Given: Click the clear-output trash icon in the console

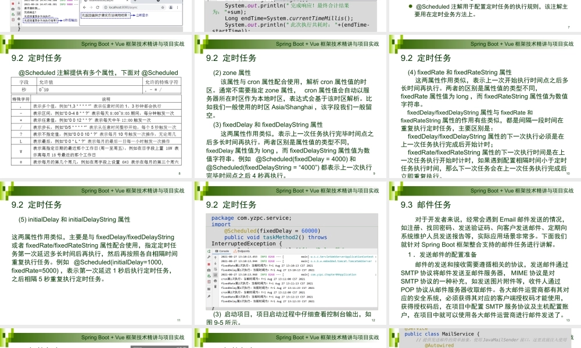Looking at the screenshot, I should tap(215, 286).
